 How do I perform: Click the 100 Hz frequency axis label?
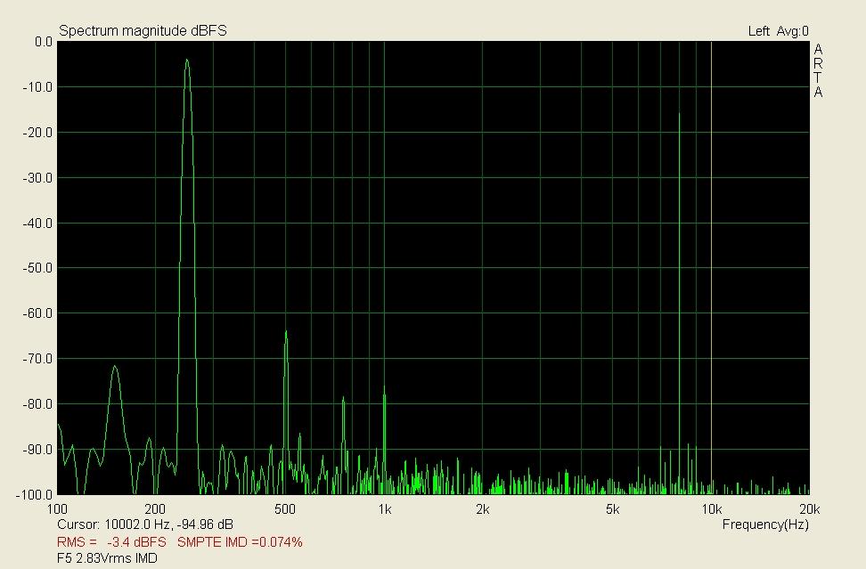coord(57,509)
